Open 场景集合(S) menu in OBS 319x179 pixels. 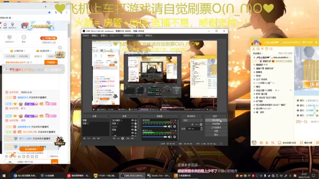point(128,36)
